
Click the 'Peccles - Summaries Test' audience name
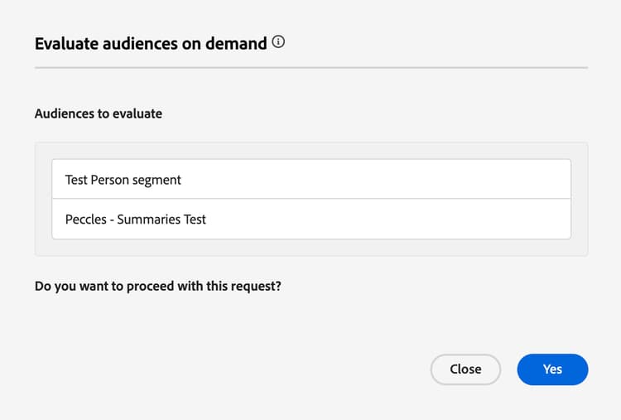coord(136,220)
